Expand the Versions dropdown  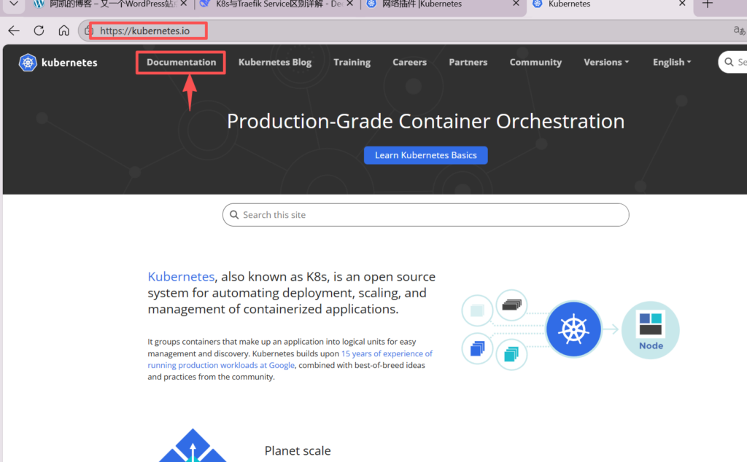(606, 63)
